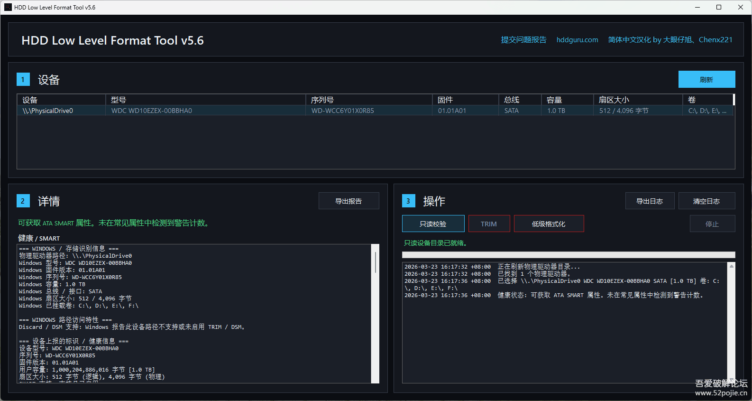Click the 扇区大小 column header
The image size is (752, 401).
pyautogui.click(x=638, y=100)
